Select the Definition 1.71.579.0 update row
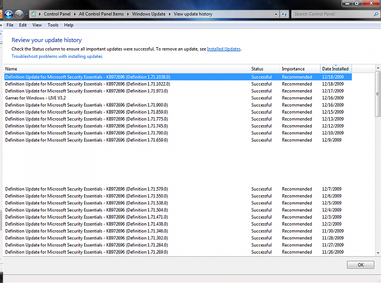The image size is (381, 283). (x=178, y=189)
